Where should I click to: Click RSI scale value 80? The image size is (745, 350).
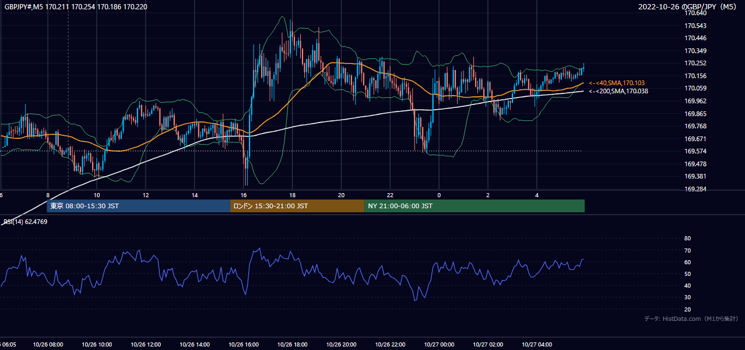click(687, 239)
